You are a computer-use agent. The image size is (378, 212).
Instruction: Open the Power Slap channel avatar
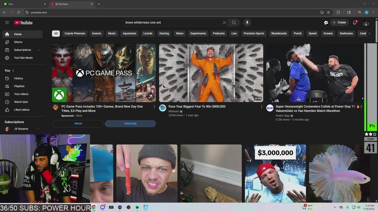[270, 108]
